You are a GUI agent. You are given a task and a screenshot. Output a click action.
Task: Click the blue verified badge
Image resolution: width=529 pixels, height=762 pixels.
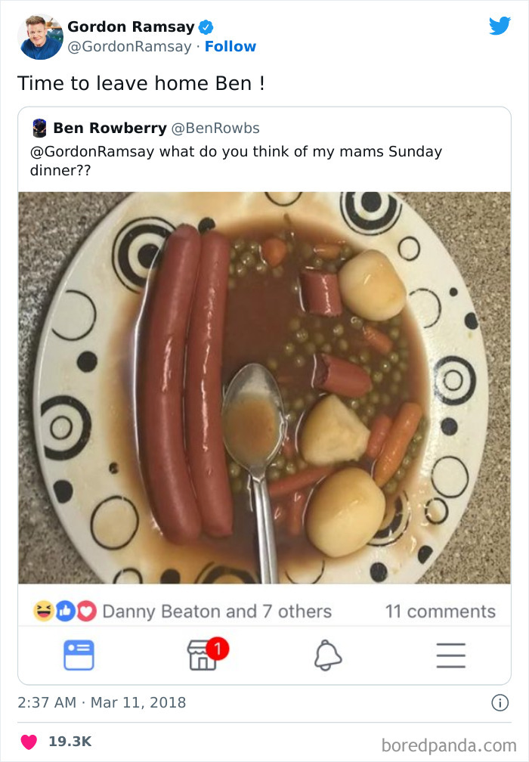[206, 27]
